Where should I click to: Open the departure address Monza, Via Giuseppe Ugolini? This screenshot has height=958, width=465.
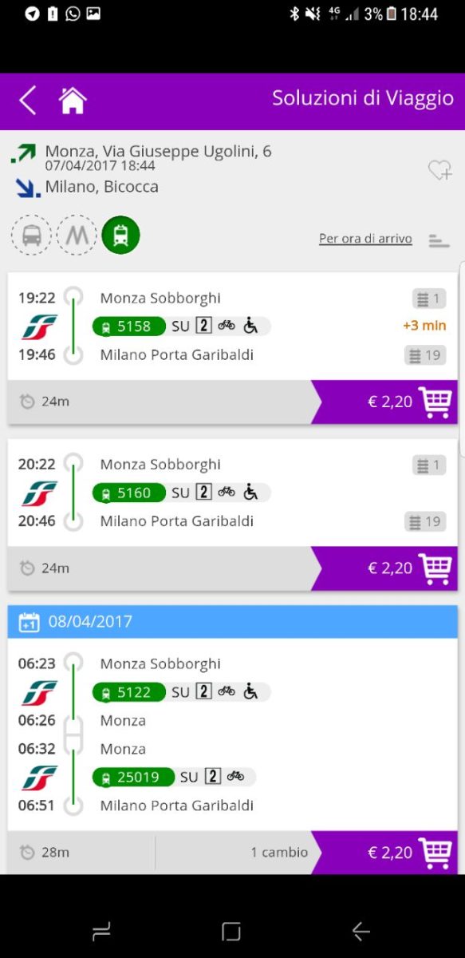158,151
